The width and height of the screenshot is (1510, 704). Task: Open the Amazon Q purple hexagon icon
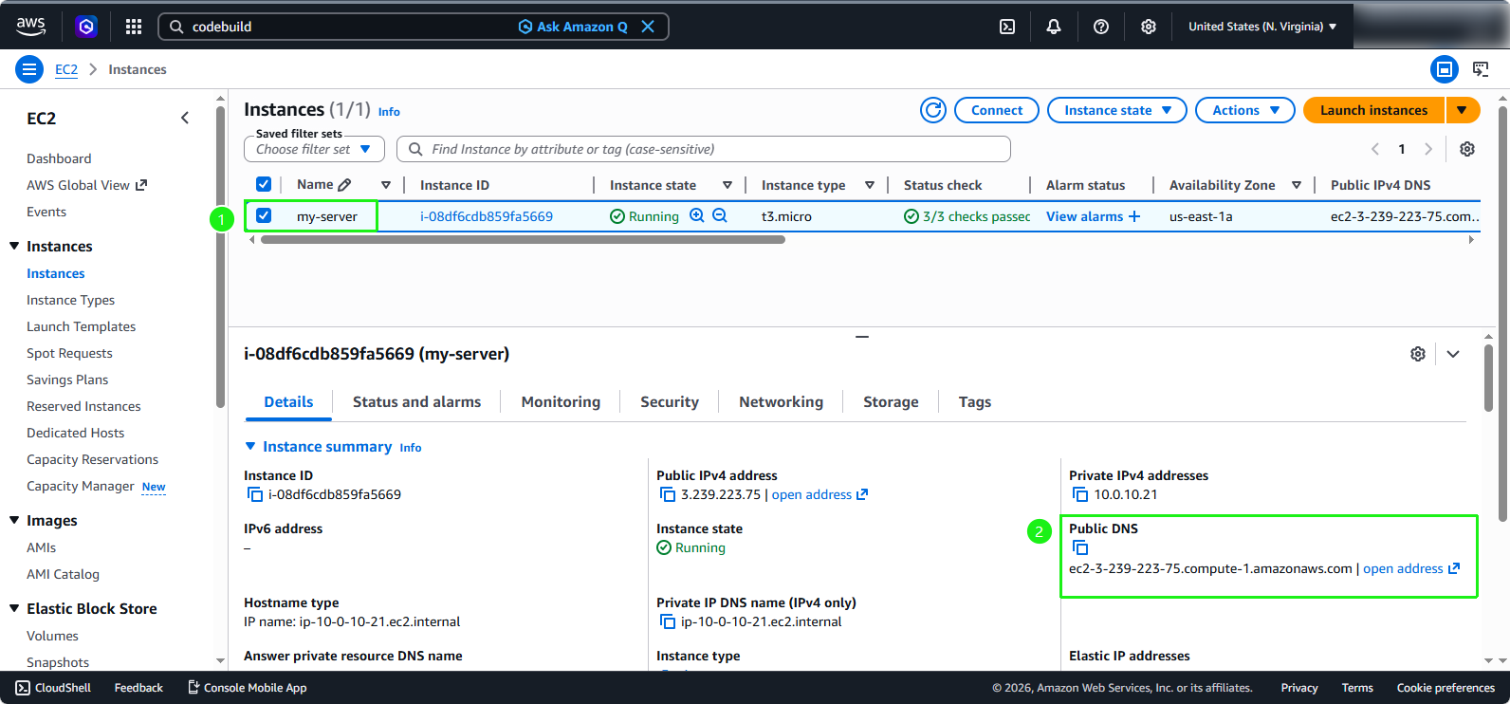pos(86,27)
